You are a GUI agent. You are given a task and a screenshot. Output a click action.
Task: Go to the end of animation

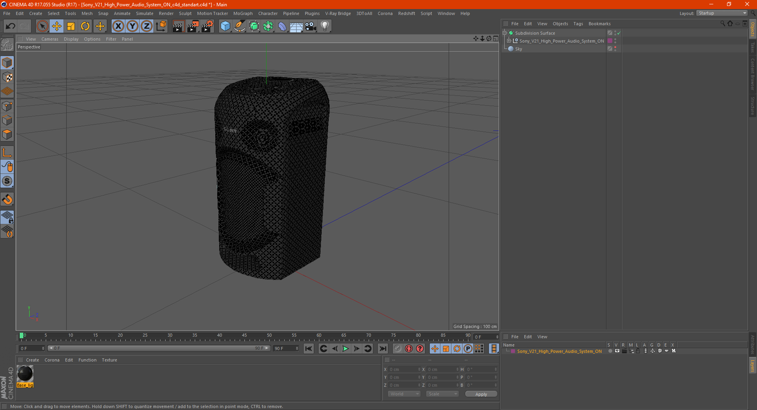(382, 348)
